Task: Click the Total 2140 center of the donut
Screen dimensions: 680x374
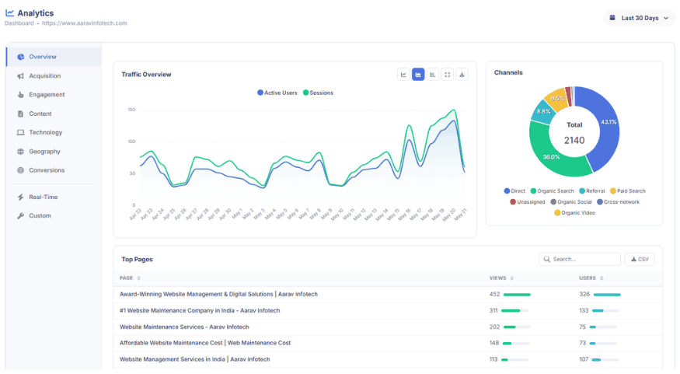Action: [x=574, y=134]
